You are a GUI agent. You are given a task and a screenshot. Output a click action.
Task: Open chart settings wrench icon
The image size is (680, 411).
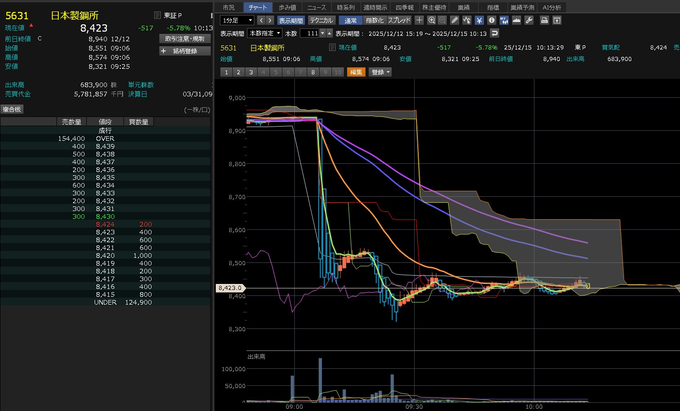click(529, 20)
